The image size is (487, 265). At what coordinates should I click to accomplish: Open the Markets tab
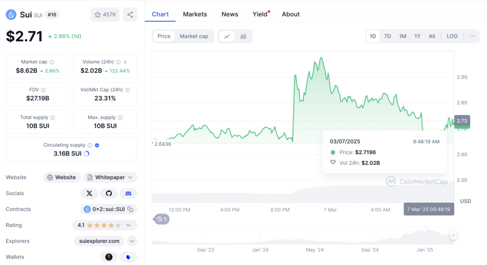tap(195, 14)
